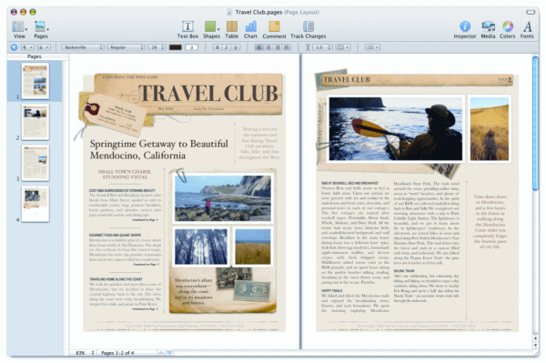This screenshot has height=363, width=546.
Task: Open the View toolbar menu
Action: [19, 29]
